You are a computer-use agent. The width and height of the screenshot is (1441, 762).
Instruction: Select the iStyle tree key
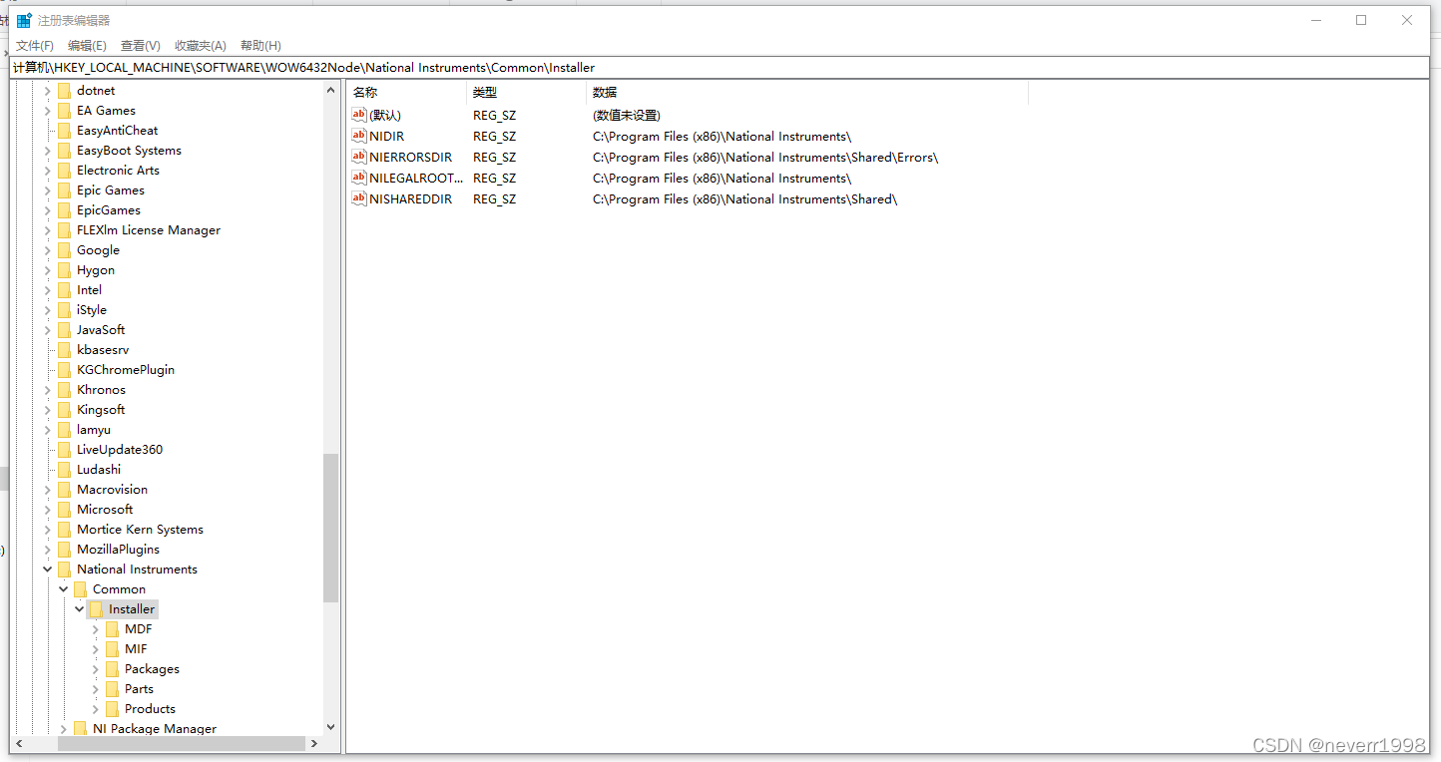pyautogui.click(x=92, y=310)
